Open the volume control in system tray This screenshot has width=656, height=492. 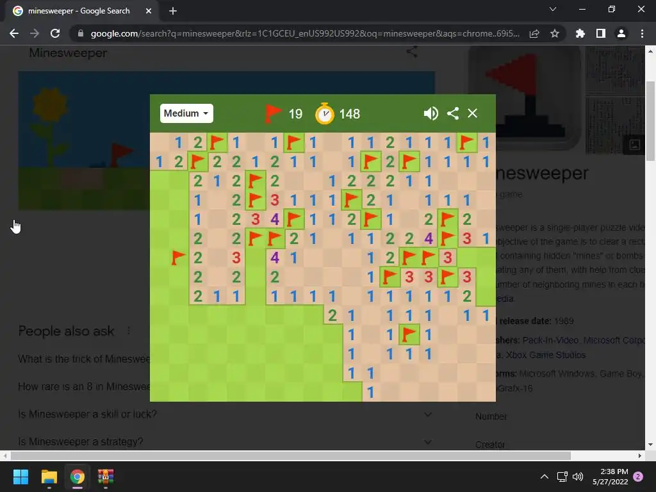(x=578, y=477)
